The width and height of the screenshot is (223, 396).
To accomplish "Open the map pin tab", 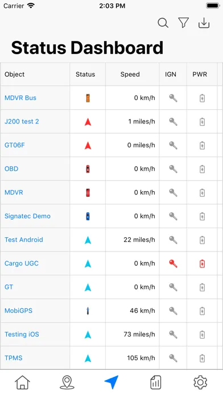I will tap(67, 382).
